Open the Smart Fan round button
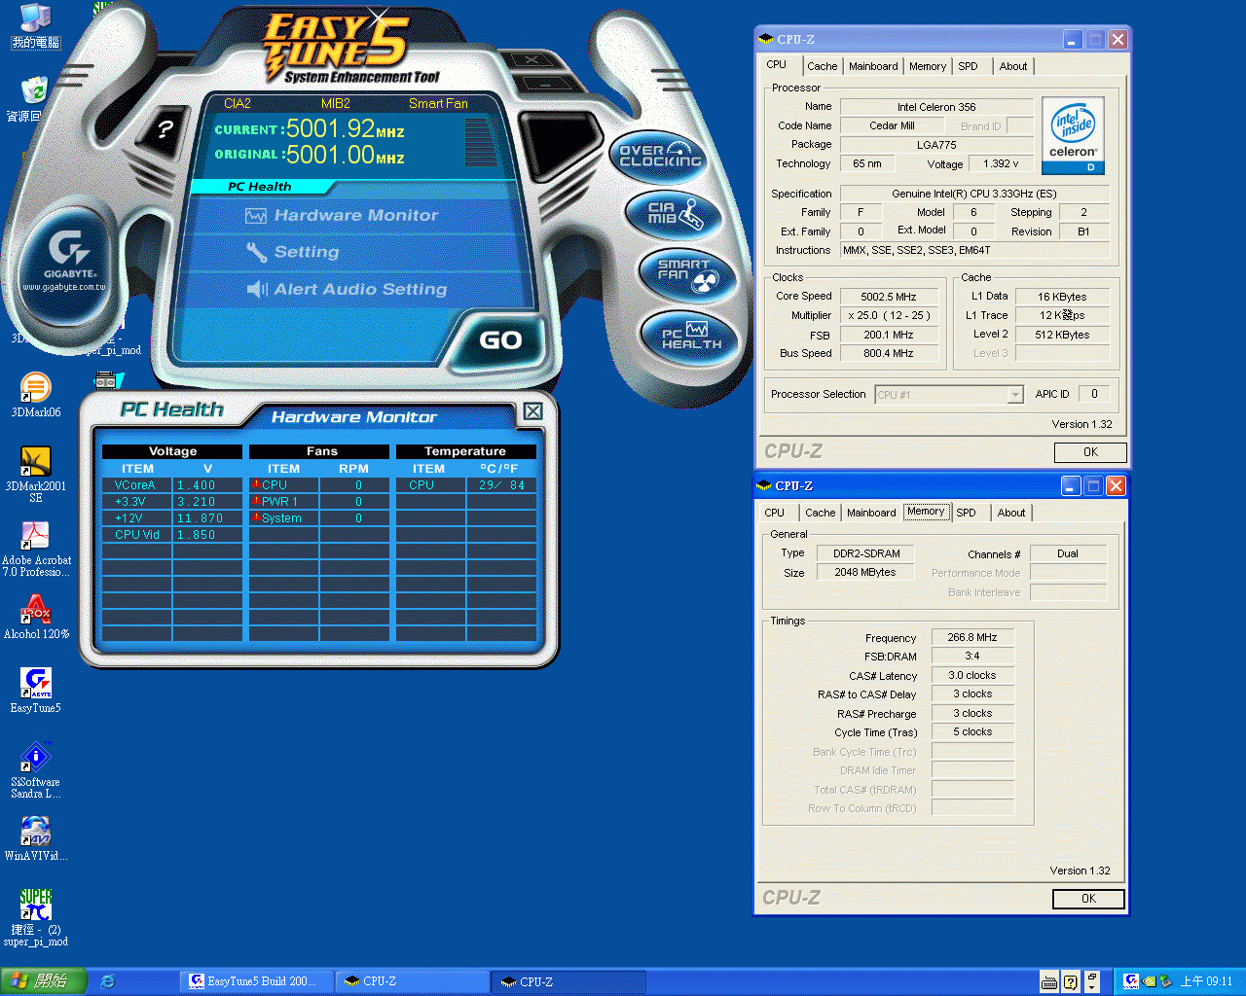Image resolution: width=1246 pixels, height=996 pixels. (687, 274)
